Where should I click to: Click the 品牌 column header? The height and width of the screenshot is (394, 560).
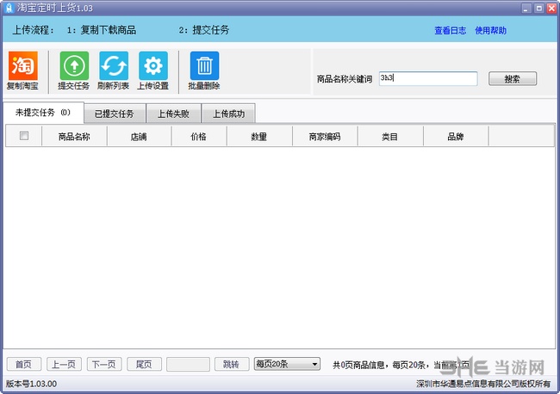pos(456,137)
